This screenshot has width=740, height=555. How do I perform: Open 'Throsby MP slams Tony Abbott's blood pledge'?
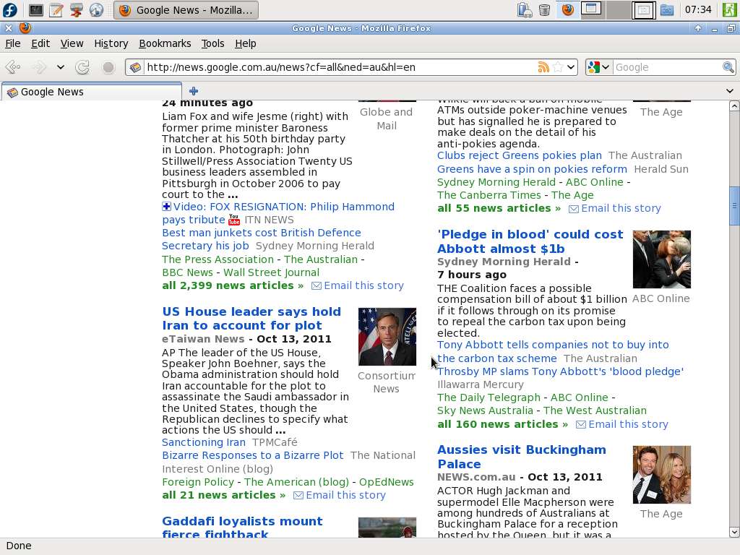click(x=560, y=371)
